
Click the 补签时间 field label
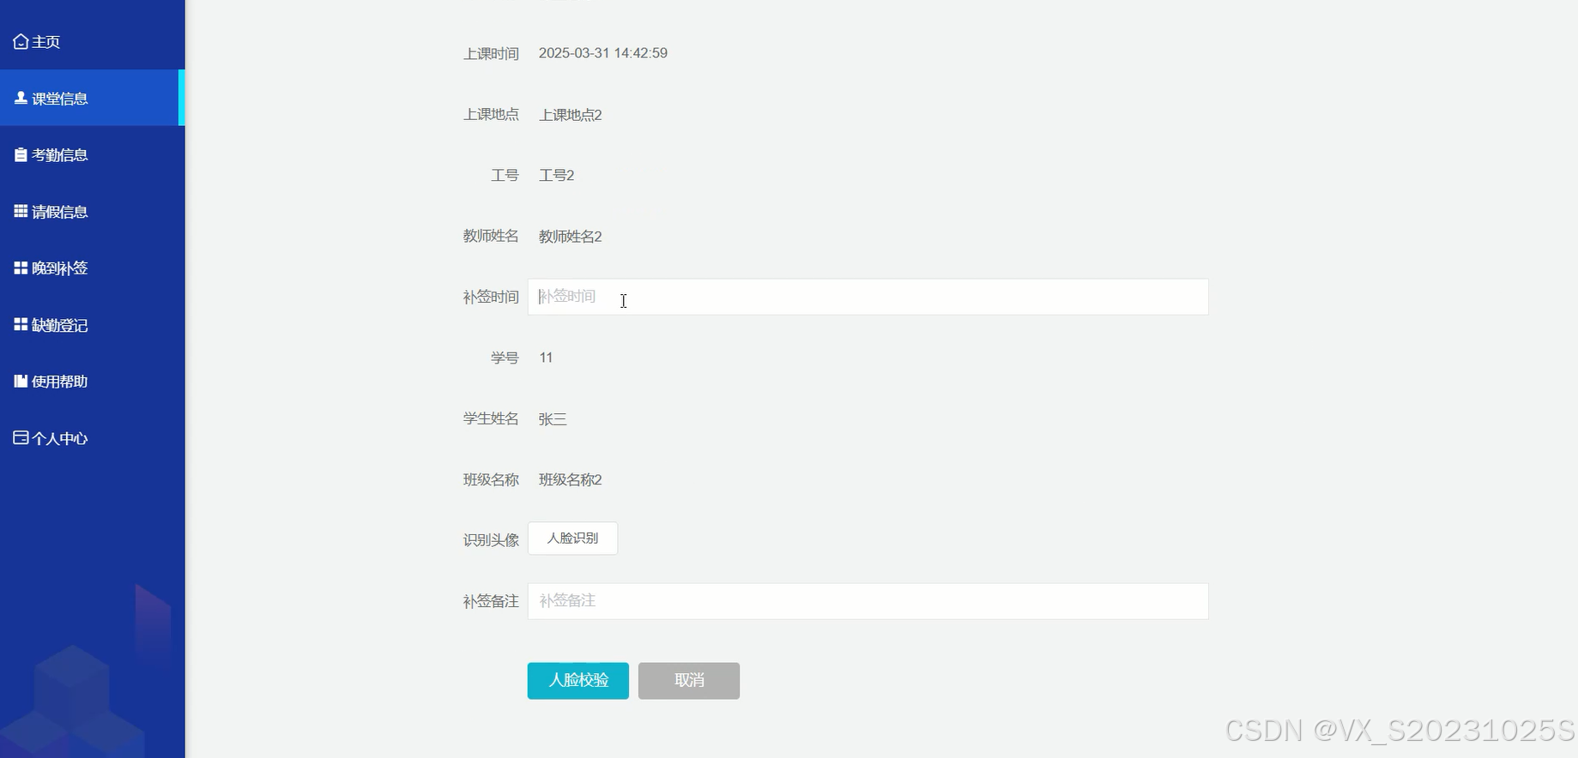491,297
